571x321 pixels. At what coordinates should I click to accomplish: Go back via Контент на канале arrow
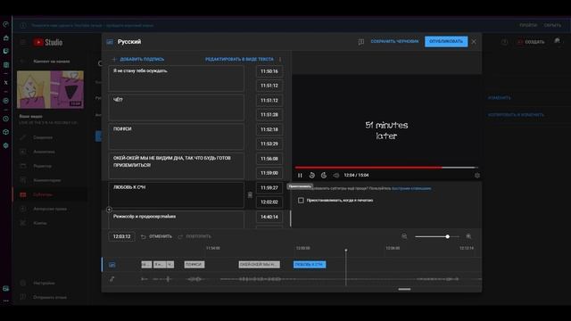tap(22, 62)
